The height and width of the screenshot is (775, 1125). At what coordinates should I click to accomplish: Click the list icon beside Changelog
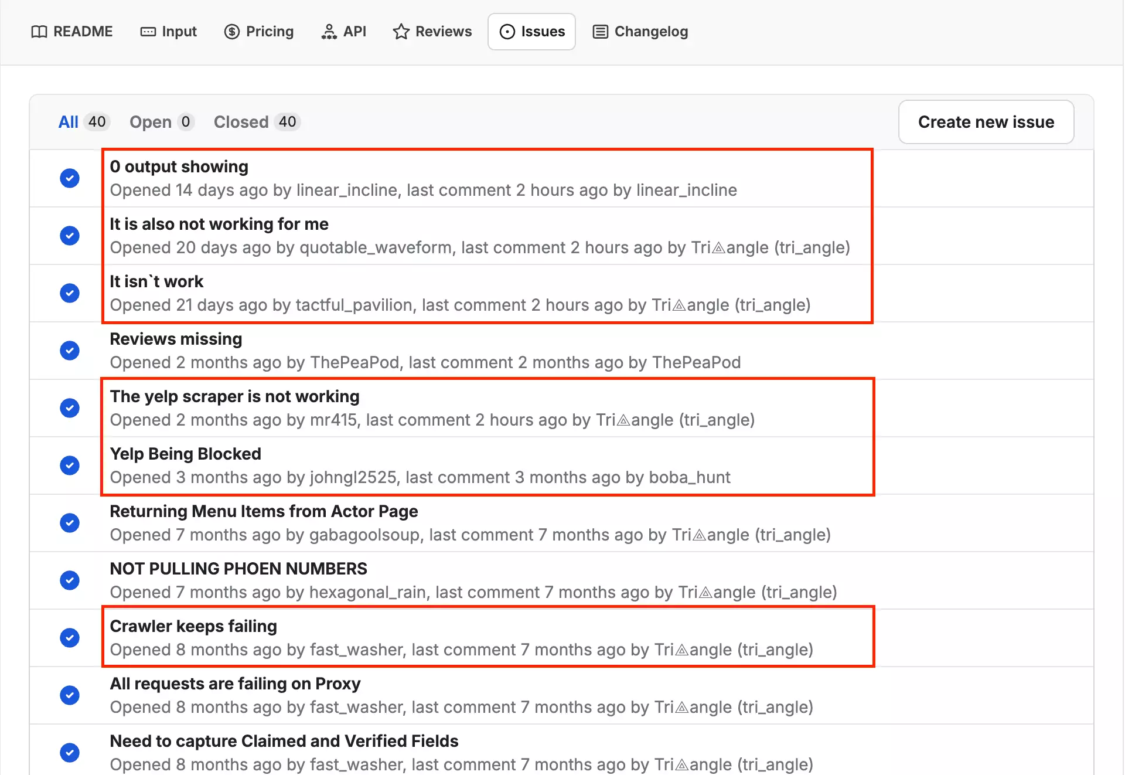pos(601,32)
